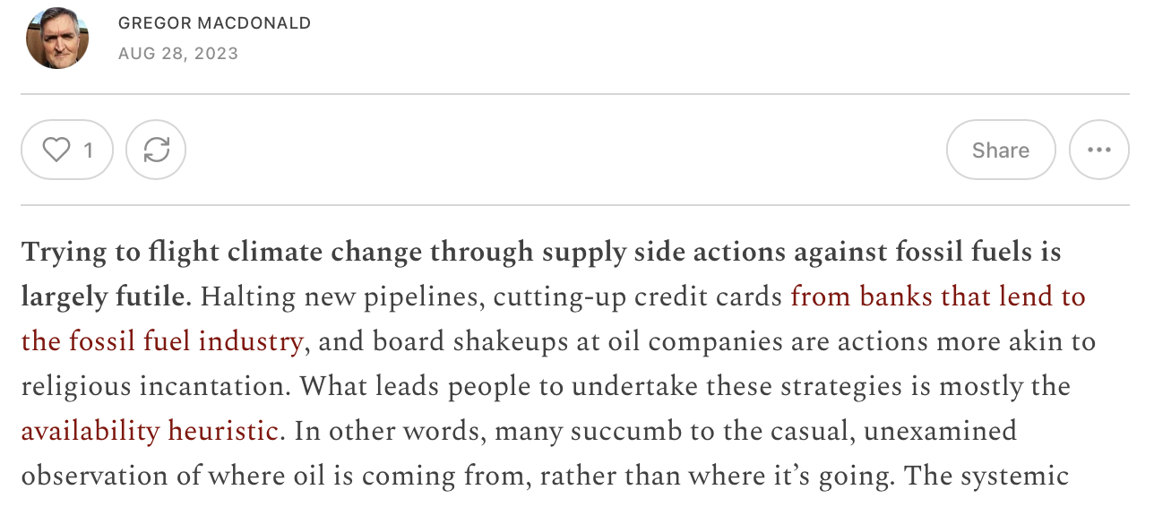Restack the post using the circular arrows icon
1154x507 pixels.
click(156, 150)
